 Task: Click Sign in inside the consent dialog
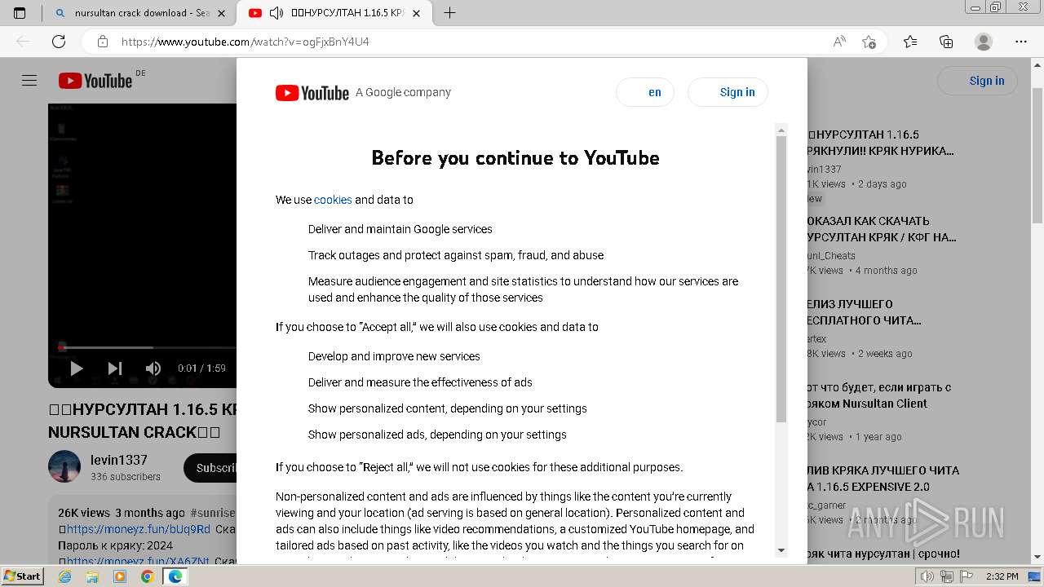pos(728,92)
